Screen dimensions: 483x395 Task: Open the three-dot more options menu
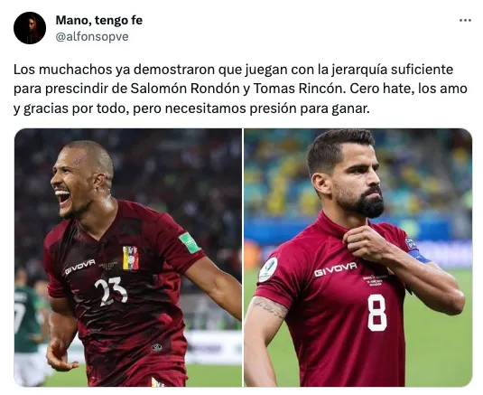(465, 21)
